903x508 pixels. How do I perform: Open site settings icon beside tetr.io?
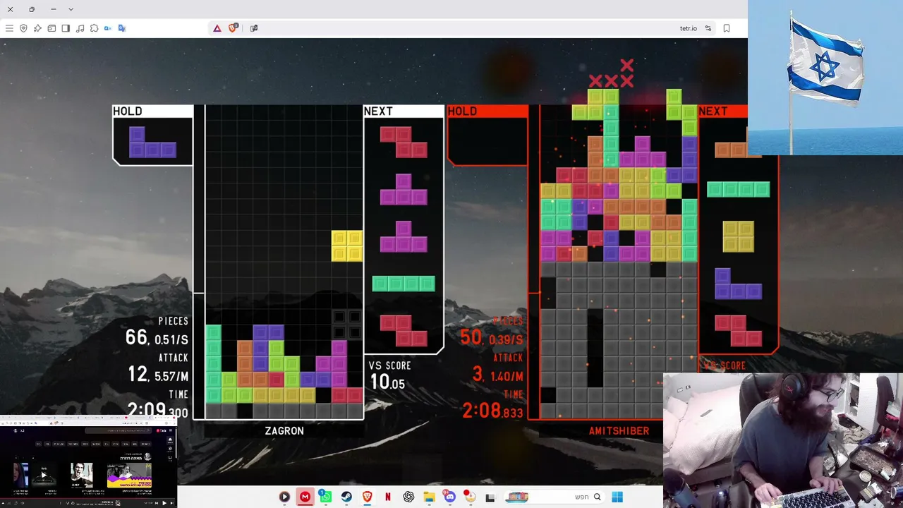coord(708,28)
